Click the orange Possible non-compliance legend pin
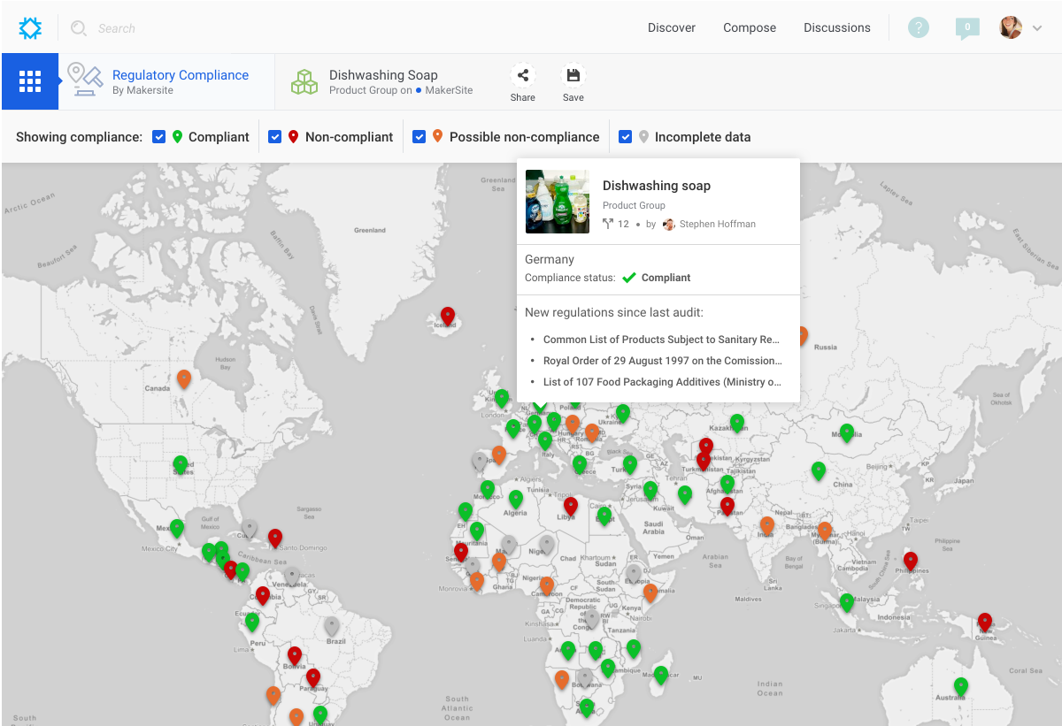 (x=438, y=137)
